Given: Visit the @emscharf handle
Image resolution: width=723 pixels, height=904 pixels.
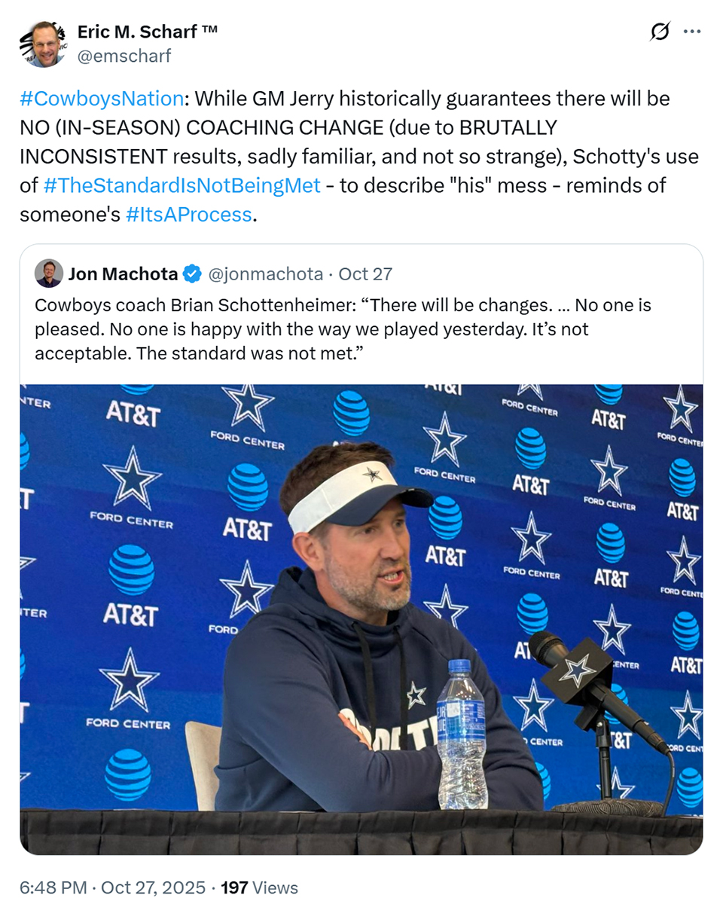Looking at the screenshot, I should tap(124, 55).
